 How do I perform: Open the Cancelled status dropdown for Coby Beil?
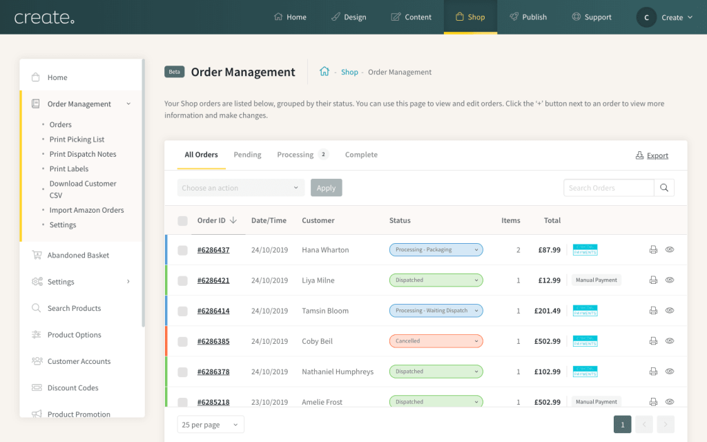coord(436,341)
